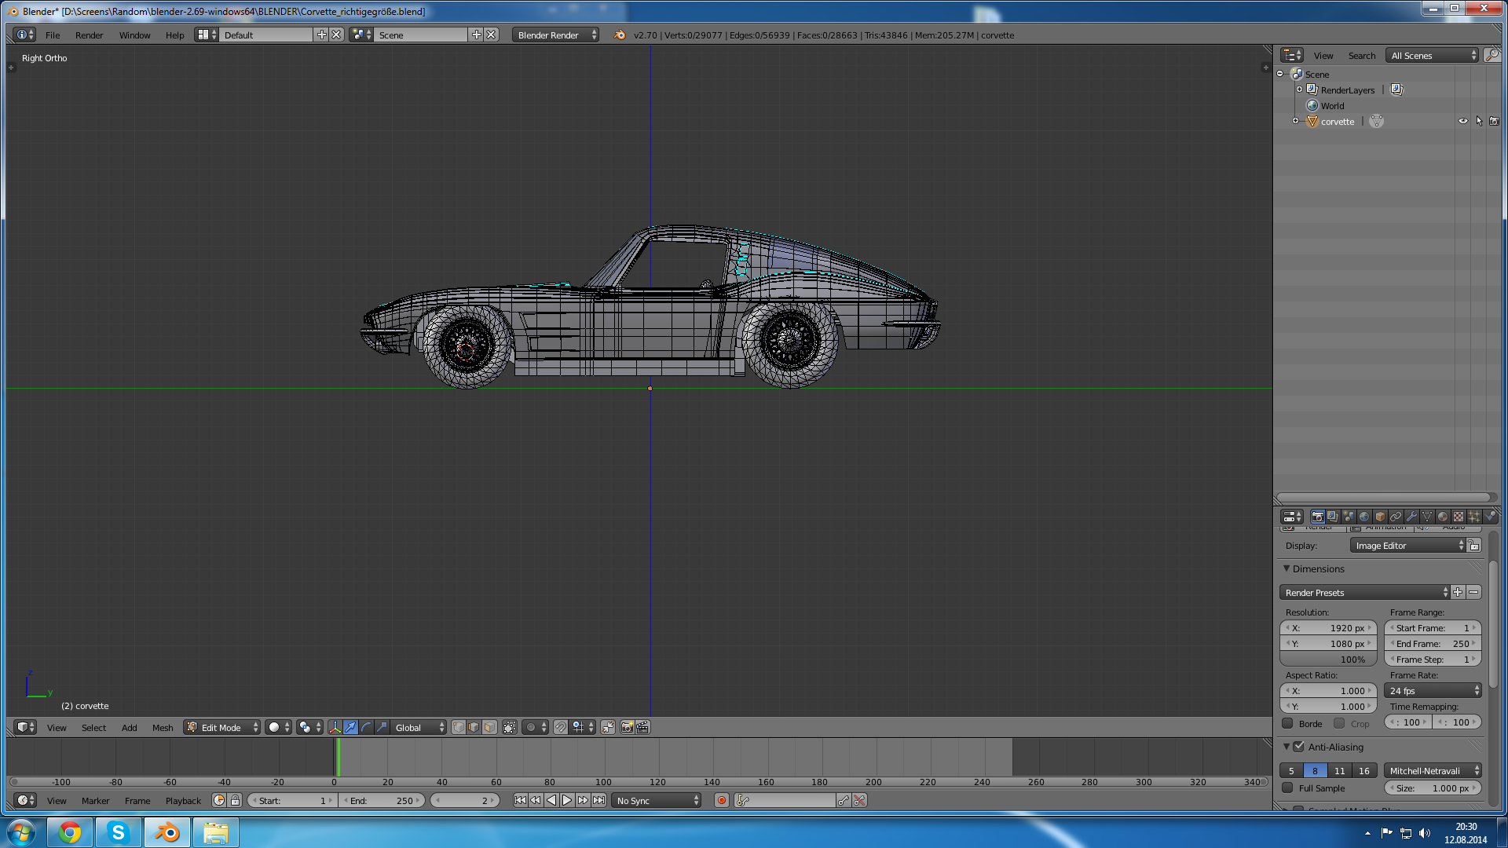Image resolution: width=1508 pixels, height=848 pixels.
Task: Select 5 anti-aliasing samples
Action: pyautogui.click(x=1291, y=770)
